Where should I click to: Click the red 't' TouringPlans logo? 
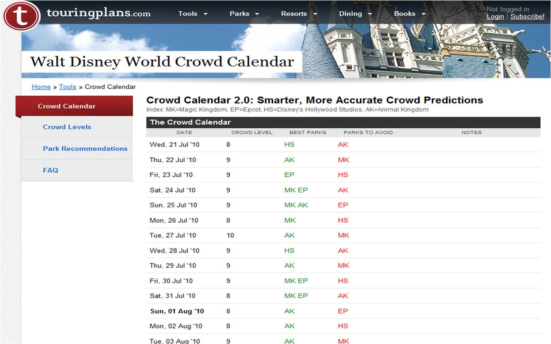(22, 16)
